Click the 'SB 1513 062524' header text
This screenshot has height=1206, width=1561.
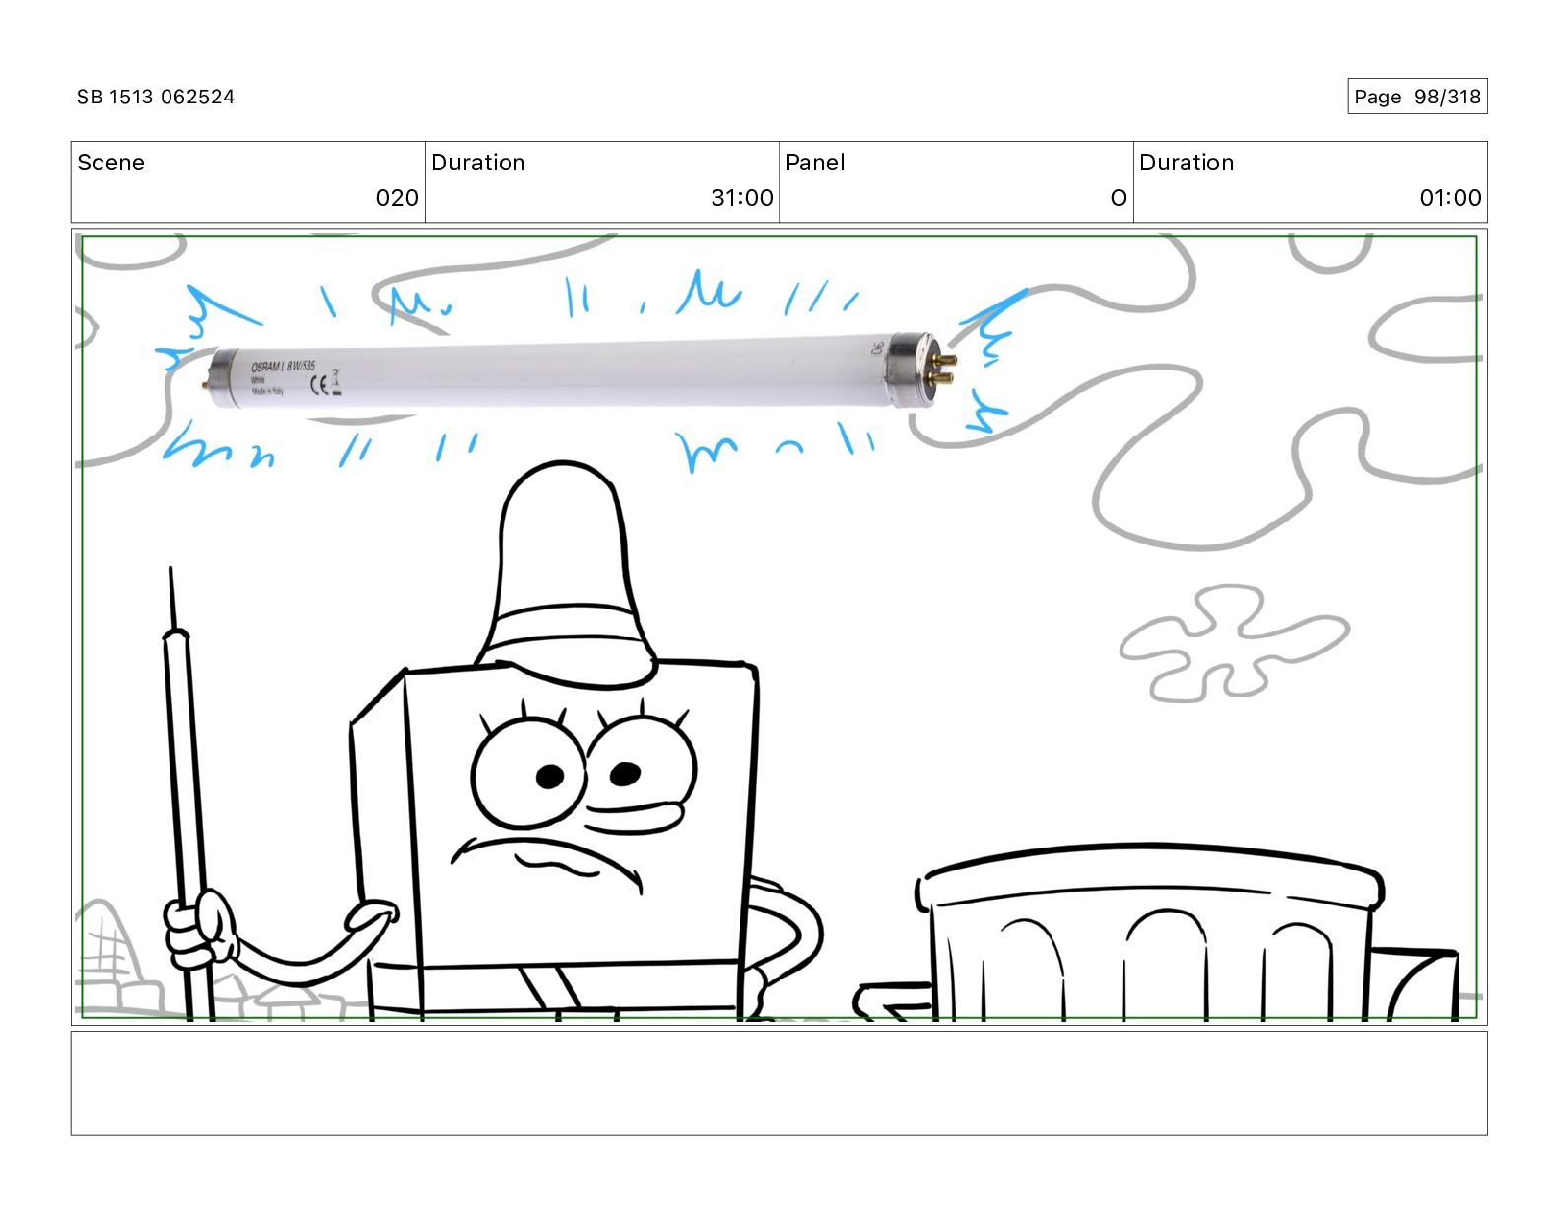156,97
